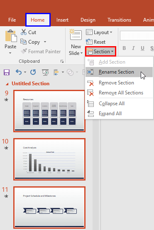This screenshot has width=154, height=230.
Task: Save the presentation with floppy icon
Action: [x=7, y=72]
